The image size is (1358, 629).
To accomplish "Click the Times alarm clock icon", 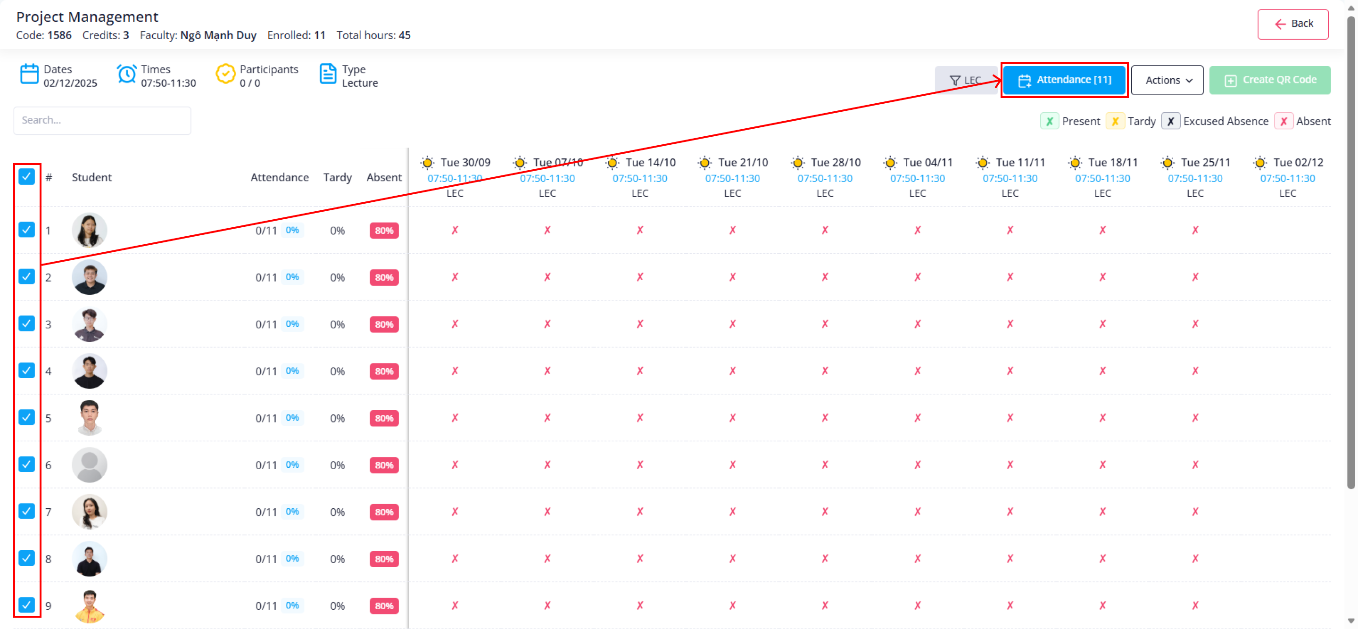I will tap(126, 74).
